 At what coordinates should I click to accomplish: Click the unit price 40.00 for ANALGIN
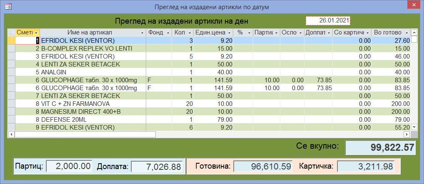coord(213,72)
